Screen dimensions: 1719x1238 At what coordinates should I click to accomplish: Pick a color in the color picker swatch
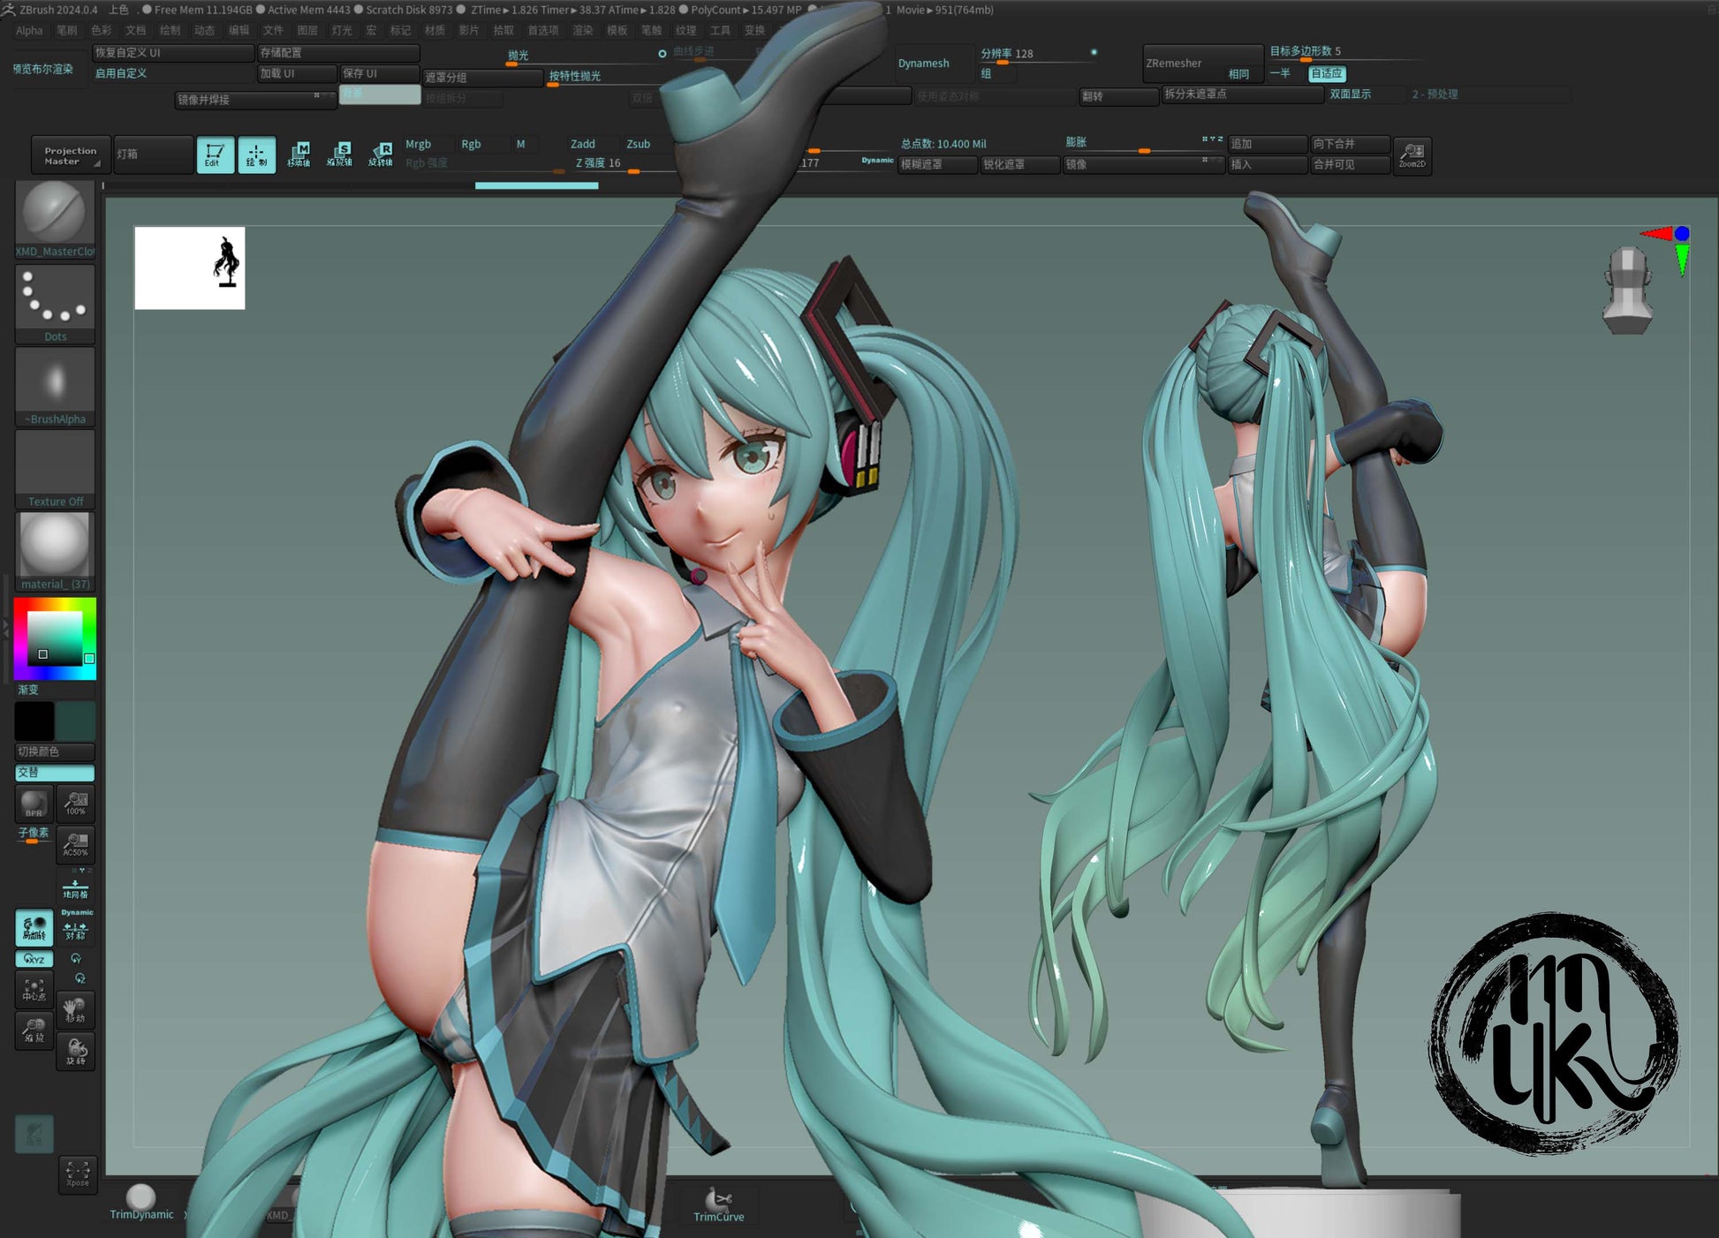(x=55, y=640)
